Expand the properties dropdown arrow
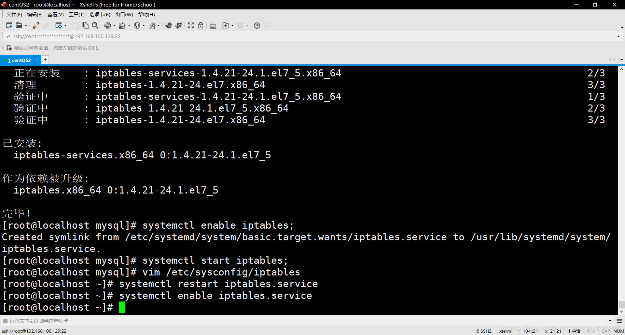 tap(65, 25)
